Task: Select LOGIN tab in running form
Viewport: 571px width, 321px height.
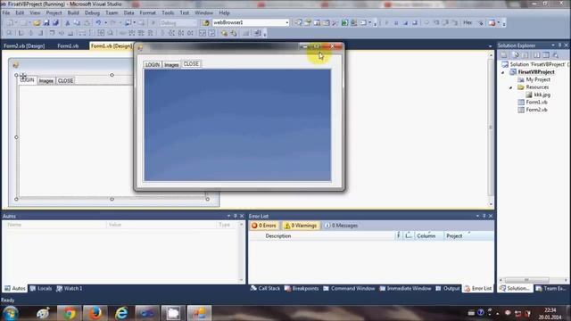Action: tap(153, 65)
